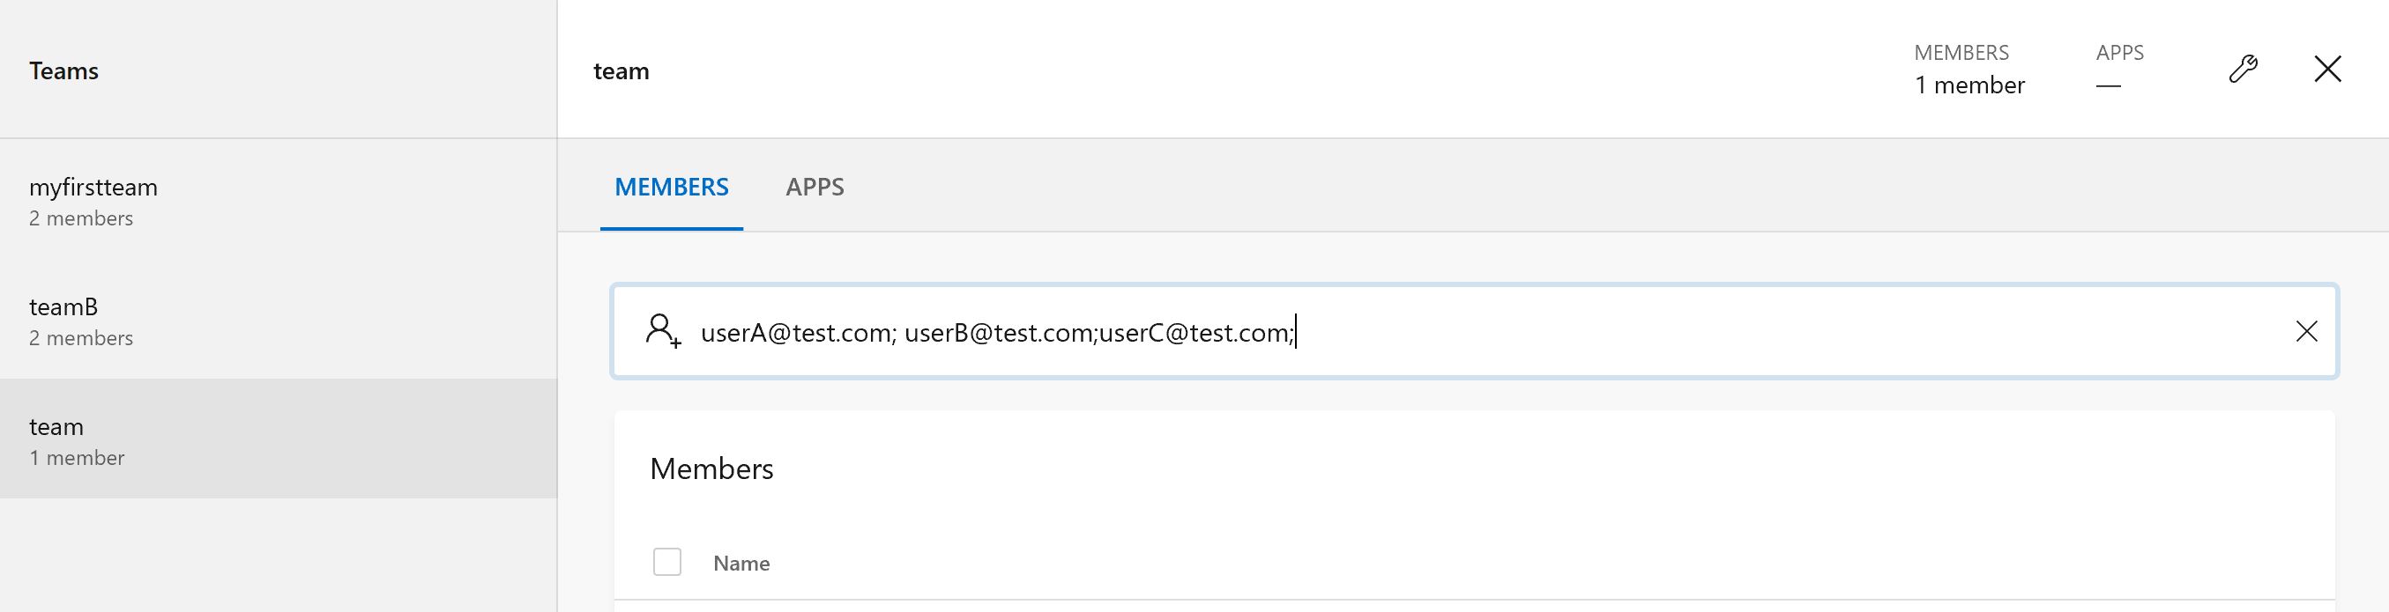
Task: Click the add-member person icon in input
Action: click(x=662, y=332)
